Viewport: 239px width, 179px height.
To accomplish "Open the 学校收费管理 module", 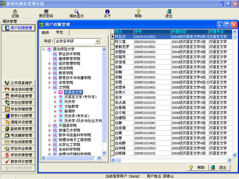I will pos(18,155).
